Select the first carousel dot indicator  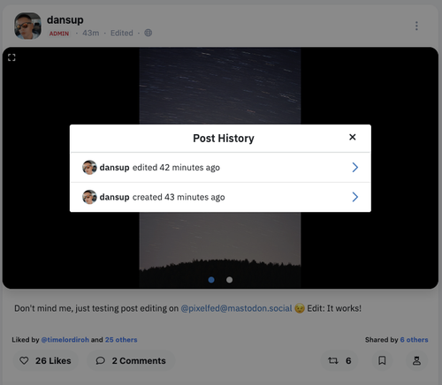211,280
